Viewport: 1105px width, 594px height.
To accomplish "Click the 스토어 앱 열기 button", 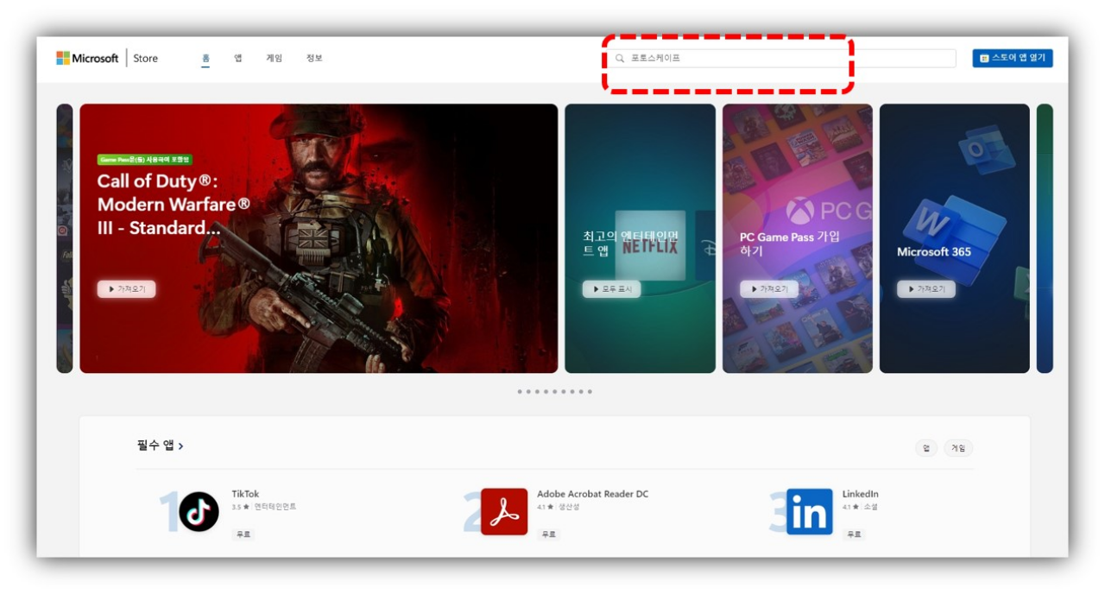I will point(1013,58).
